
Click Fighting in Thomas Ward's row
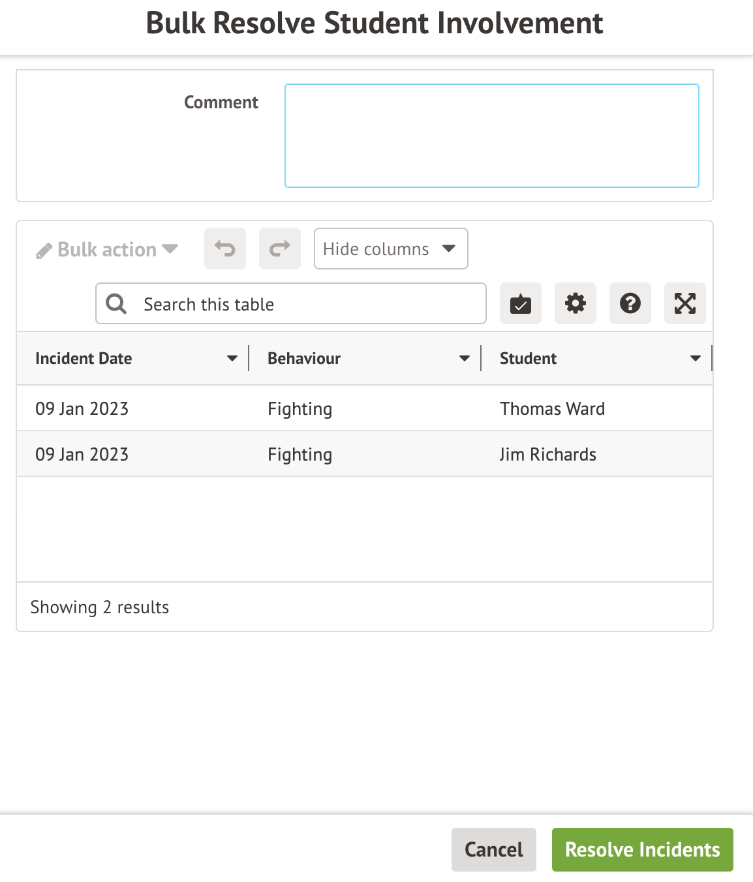[300, 408]
